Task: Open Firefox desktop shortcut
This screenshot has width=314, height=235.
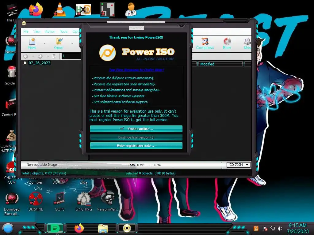Action: [36, 9]
